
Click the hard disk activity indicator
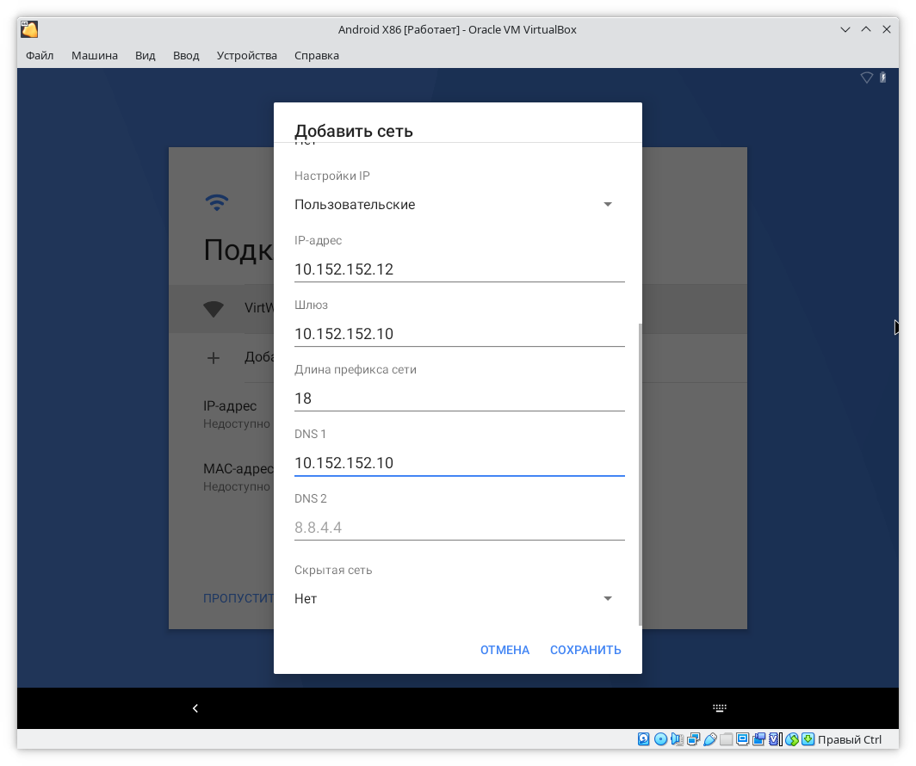[644, 739]
